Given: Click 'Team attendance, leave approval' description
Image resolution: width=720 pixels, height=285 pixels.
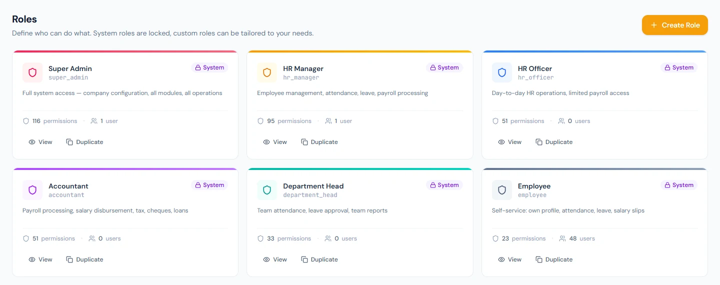Looking at the screenshot, I should 322,210.
